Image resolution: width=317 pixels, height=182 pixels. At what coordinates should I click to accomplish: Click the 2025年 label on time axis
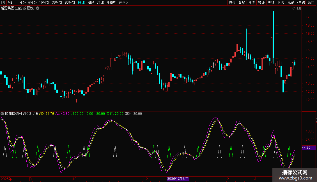[6, 179]
